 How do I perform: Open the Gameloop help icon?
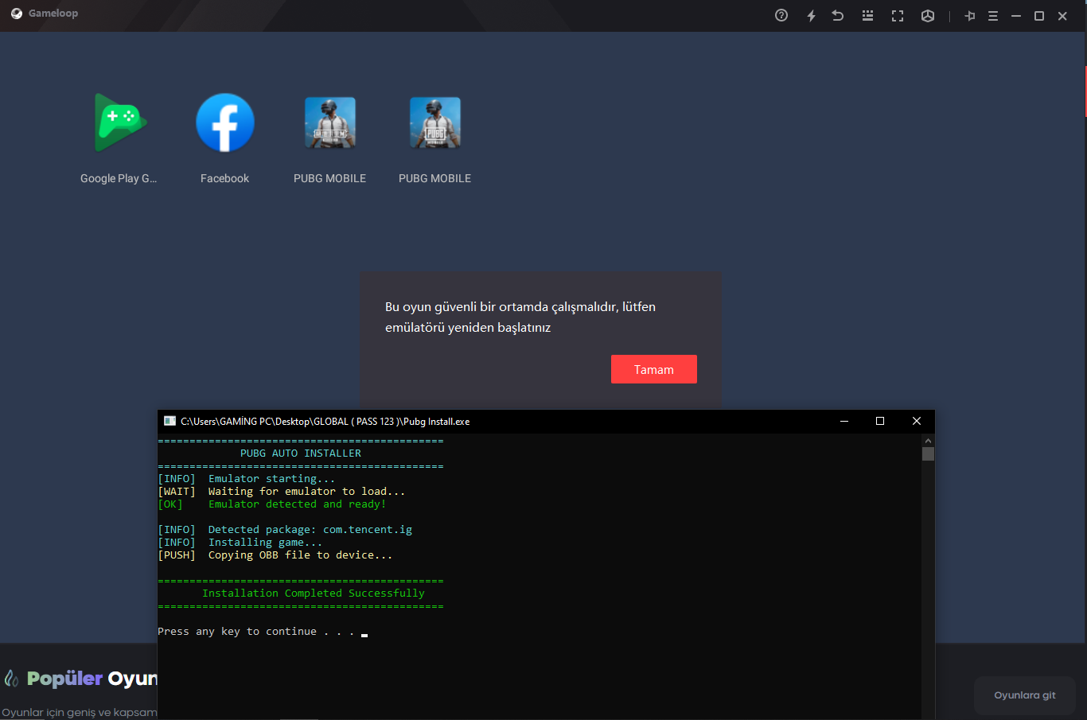pyautogui.click(x=781, y=15)
